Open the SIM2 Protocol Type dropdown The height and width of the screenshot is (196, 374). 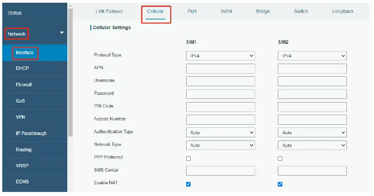[312, 56]
